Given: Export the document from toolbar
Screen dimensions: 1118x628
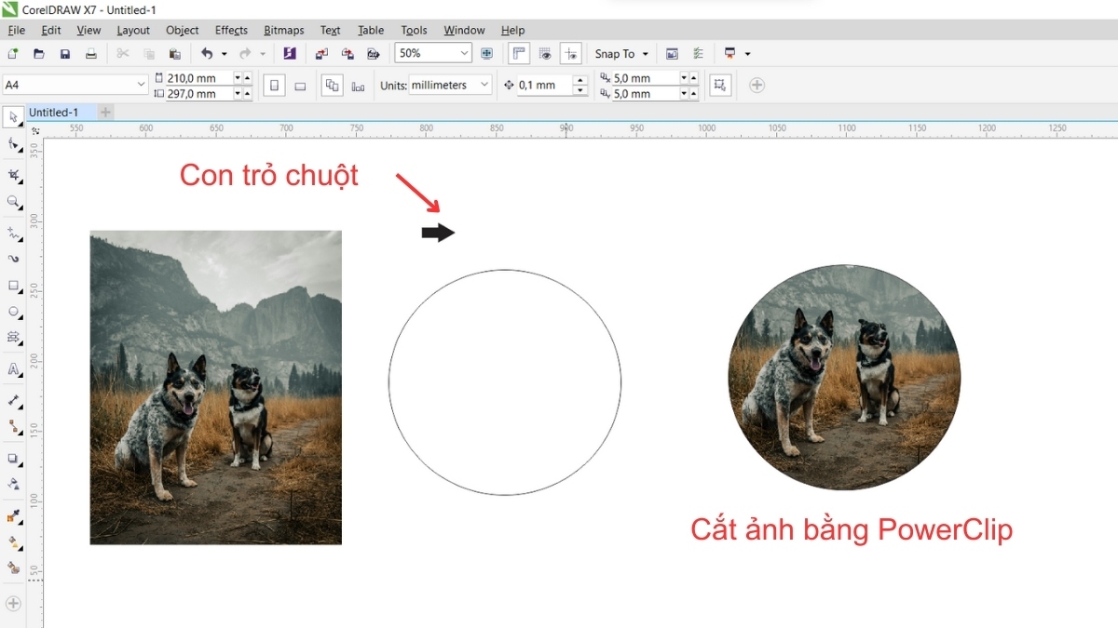Looking at the screenshot, I should (x=348, y=54).
